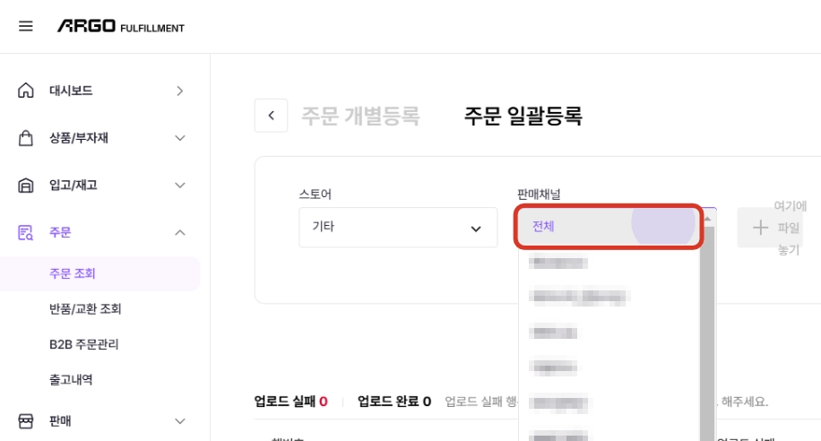Expand the 상품/부자재 section chevron
This screenshot has width=821, height=441.
179,138
